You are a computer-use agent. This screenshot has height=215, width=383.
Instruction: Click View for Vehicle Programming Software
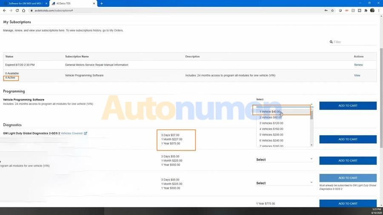pos(357,75)
